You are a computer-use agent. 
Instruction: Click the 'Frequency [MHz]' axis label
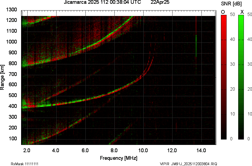coord(119,158)
